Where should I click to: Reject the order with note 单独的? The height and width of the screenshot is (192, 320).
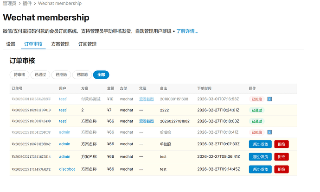pos(281,144)
